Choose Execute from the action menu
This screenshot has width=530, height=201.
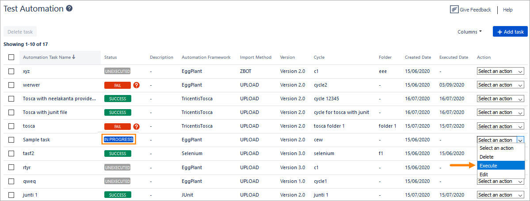coord(488,166)
